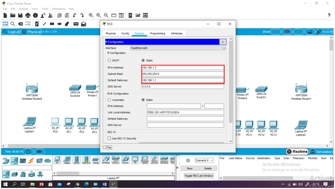Select the Static radio button for IPv4
This screenshot has width=335, height=189.
tap(143, 60)
